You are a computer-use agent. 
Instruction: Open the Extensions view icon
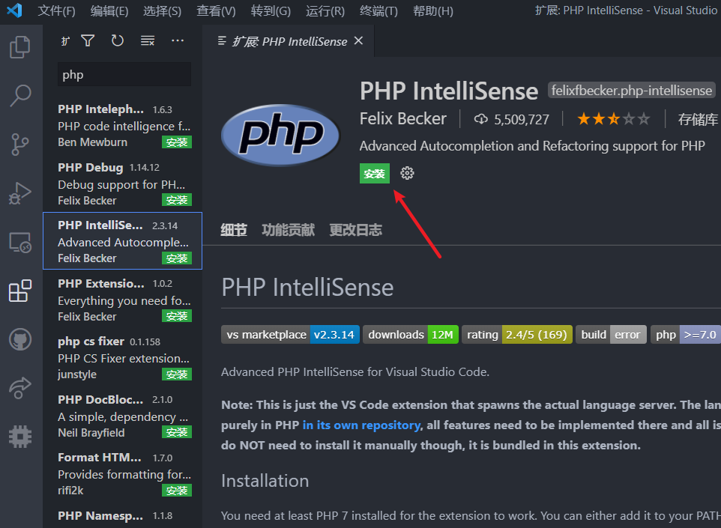pyautogui.click(x=19, y=291)
